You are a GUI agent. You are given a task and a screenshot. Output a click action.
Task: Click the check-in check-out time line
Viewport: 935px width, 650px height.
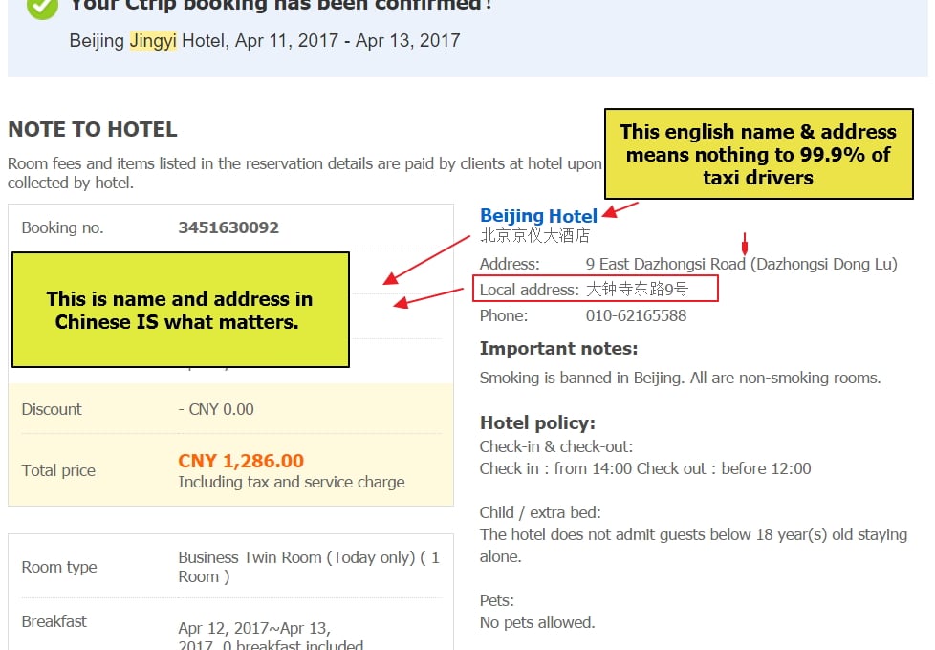tap(645, 468)
